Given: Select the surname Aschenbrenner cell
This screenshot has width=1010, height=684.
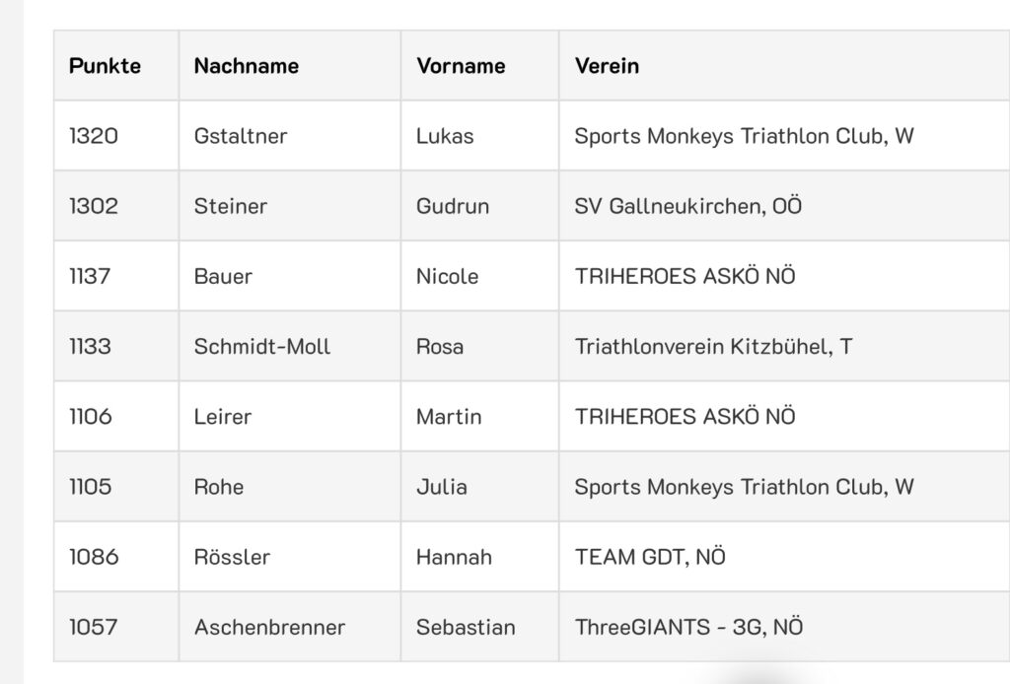Looking at the screenshot, I should tap(269, 626).
